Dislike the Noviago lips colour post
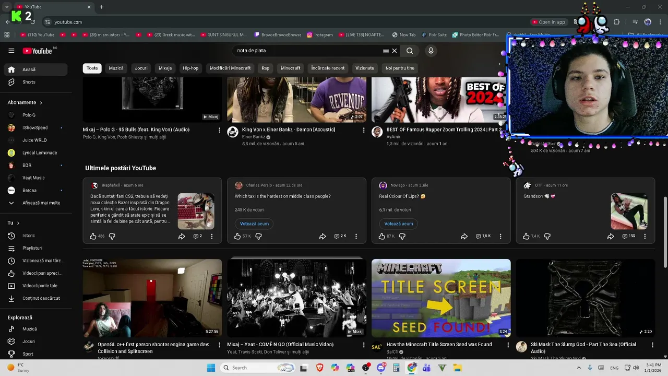 [x=402, y=236]
